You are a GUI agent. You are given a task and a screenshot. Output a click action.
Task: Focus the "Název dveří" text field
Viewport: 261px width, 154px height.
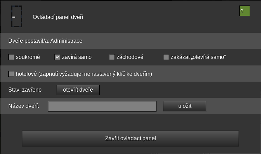tap(102, 106)
